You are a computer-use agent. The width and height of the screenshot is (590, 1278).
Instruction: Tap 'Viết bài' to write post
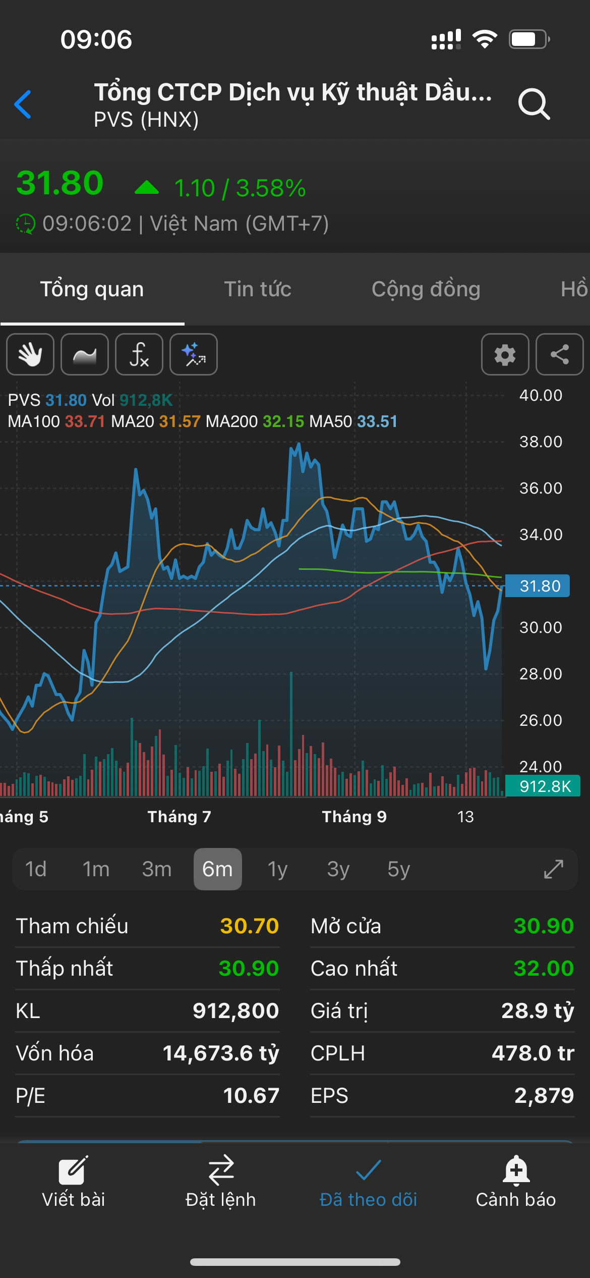pos(74,1182)
